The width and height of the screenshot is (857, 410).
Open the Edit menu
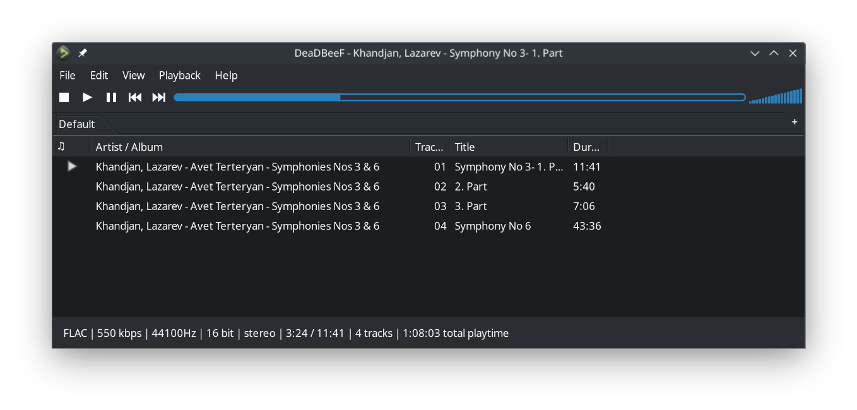click(x=99, y=75)
